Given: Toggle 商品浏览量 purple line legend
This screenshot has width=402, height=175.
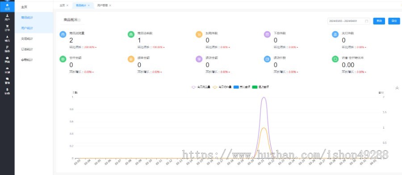Looking at the screenshot, I should pos(201,87).
